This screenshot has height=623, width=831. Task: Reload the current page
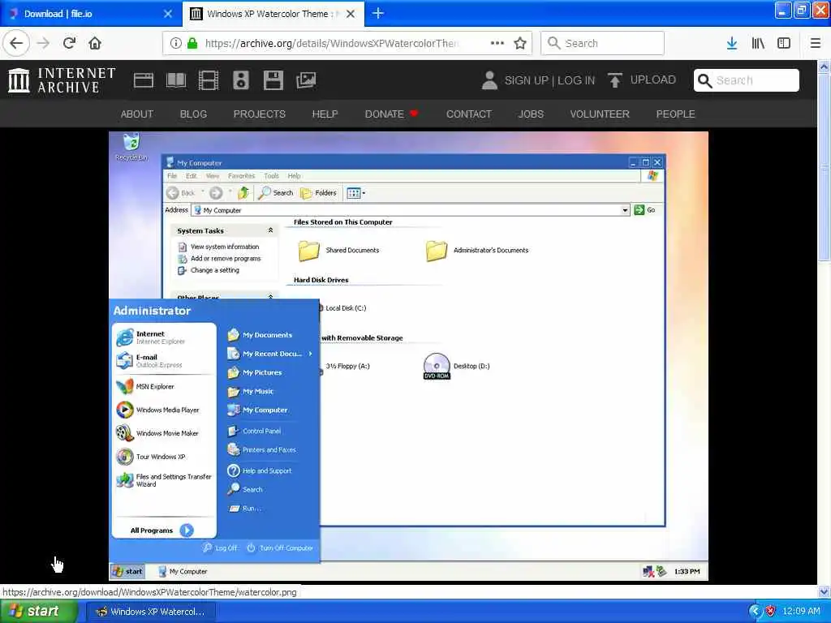(69, 43)
